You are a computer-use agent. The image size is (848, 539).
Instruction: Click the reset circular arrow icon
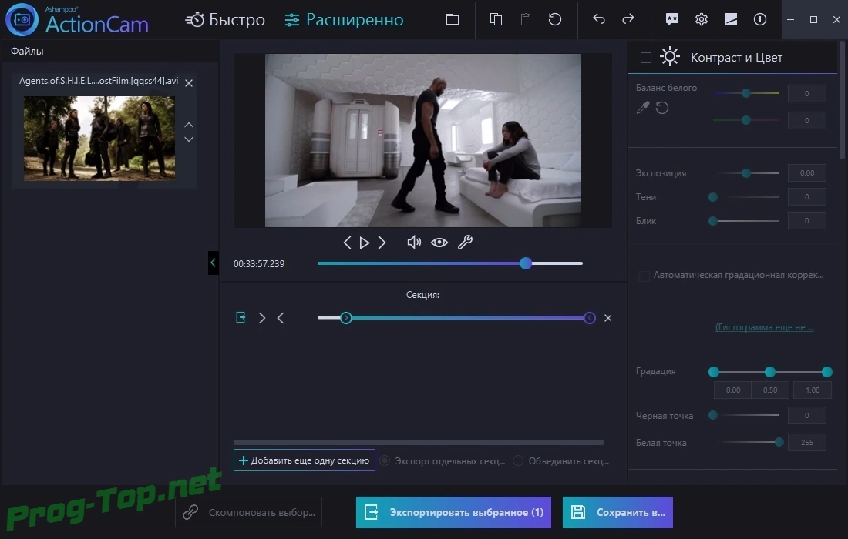(x=555, y=19)
